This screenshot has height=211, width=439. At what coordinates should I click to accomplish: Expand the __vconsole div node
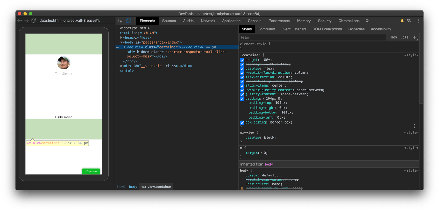pyautogui.click(x=121, y=66)
